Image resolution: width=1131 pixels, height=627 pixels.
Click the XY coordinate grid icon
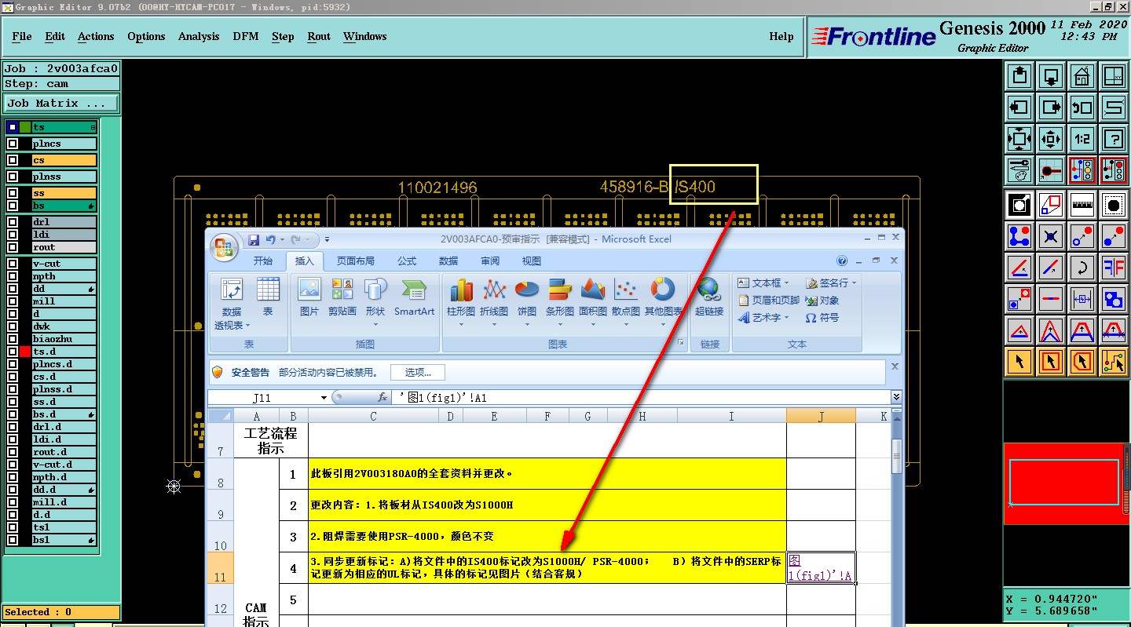[1114, 76]
